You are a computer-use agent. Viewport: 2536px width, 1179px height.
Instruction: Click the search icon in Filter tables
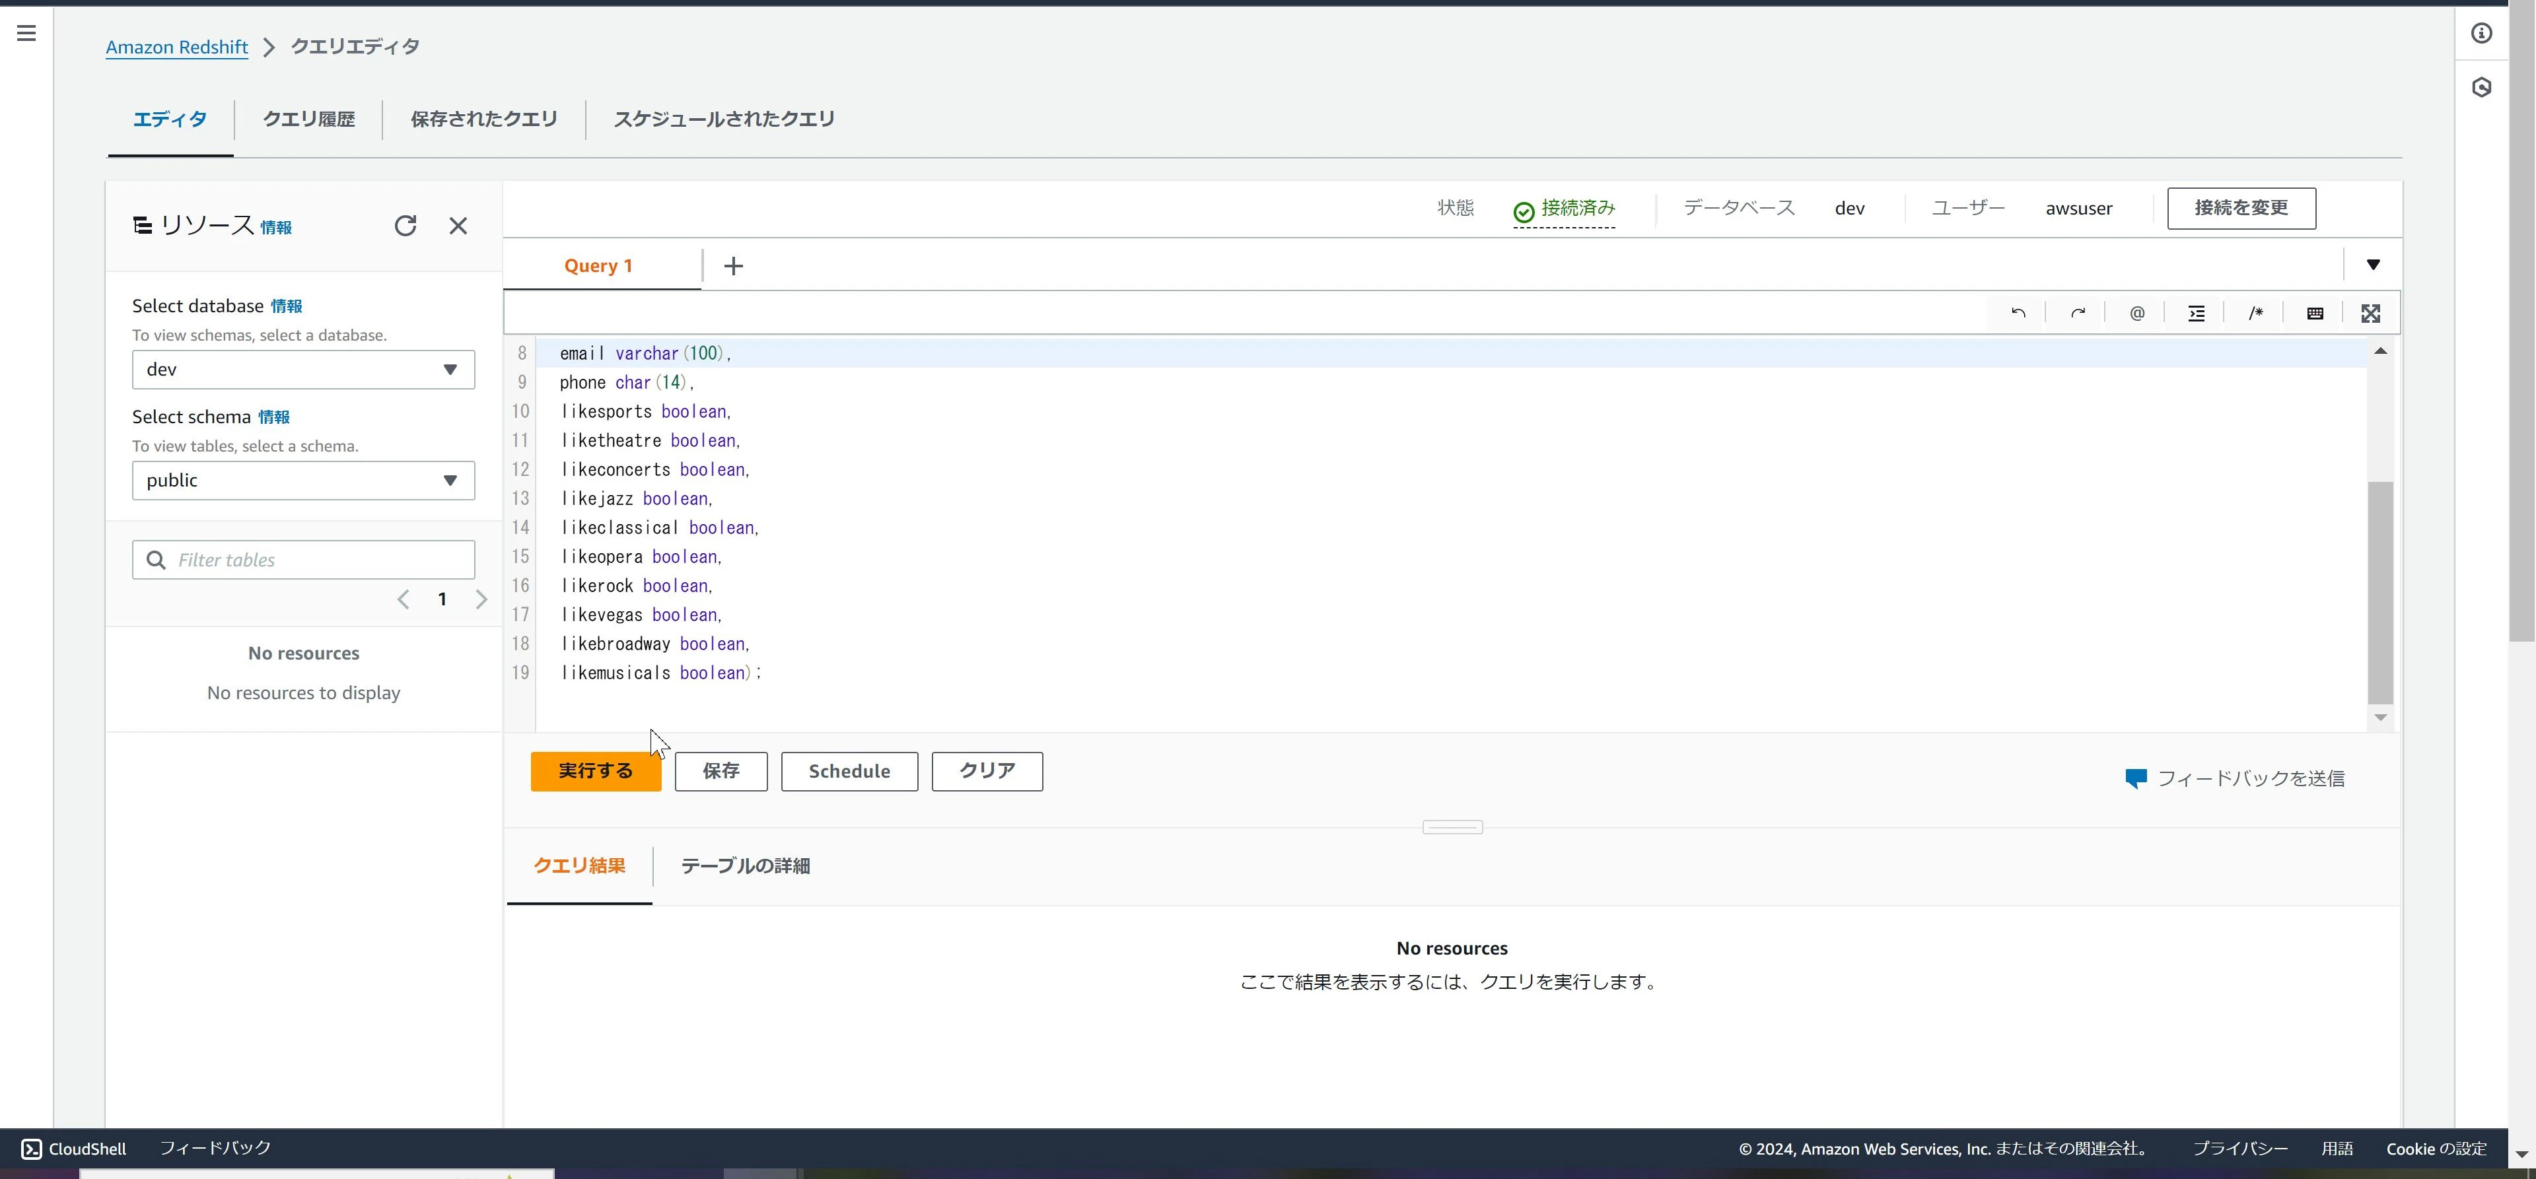tap(156, 560)
